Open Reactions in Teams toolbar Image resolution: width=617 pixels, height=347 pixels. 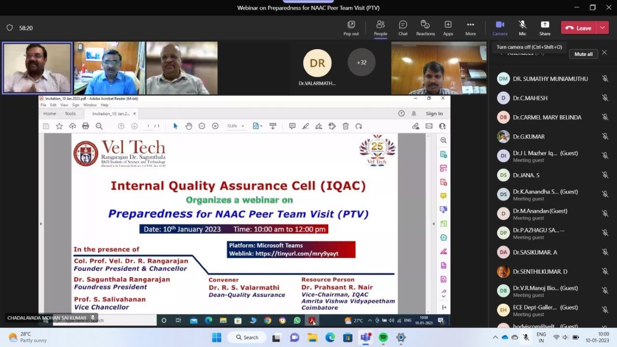[425, 28]
